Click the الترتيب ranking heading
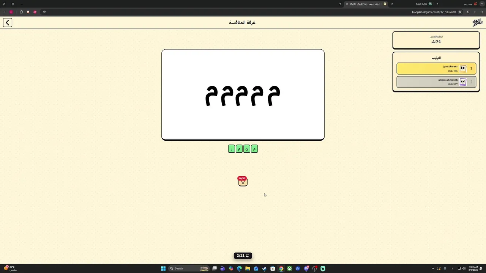486x273 pixels. click(x=436, y=58)
